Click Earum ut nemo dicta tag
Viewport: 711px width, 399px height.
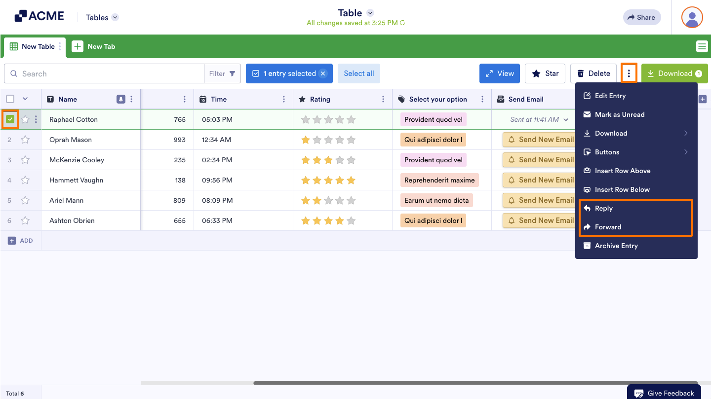click(x=436, y=200)
